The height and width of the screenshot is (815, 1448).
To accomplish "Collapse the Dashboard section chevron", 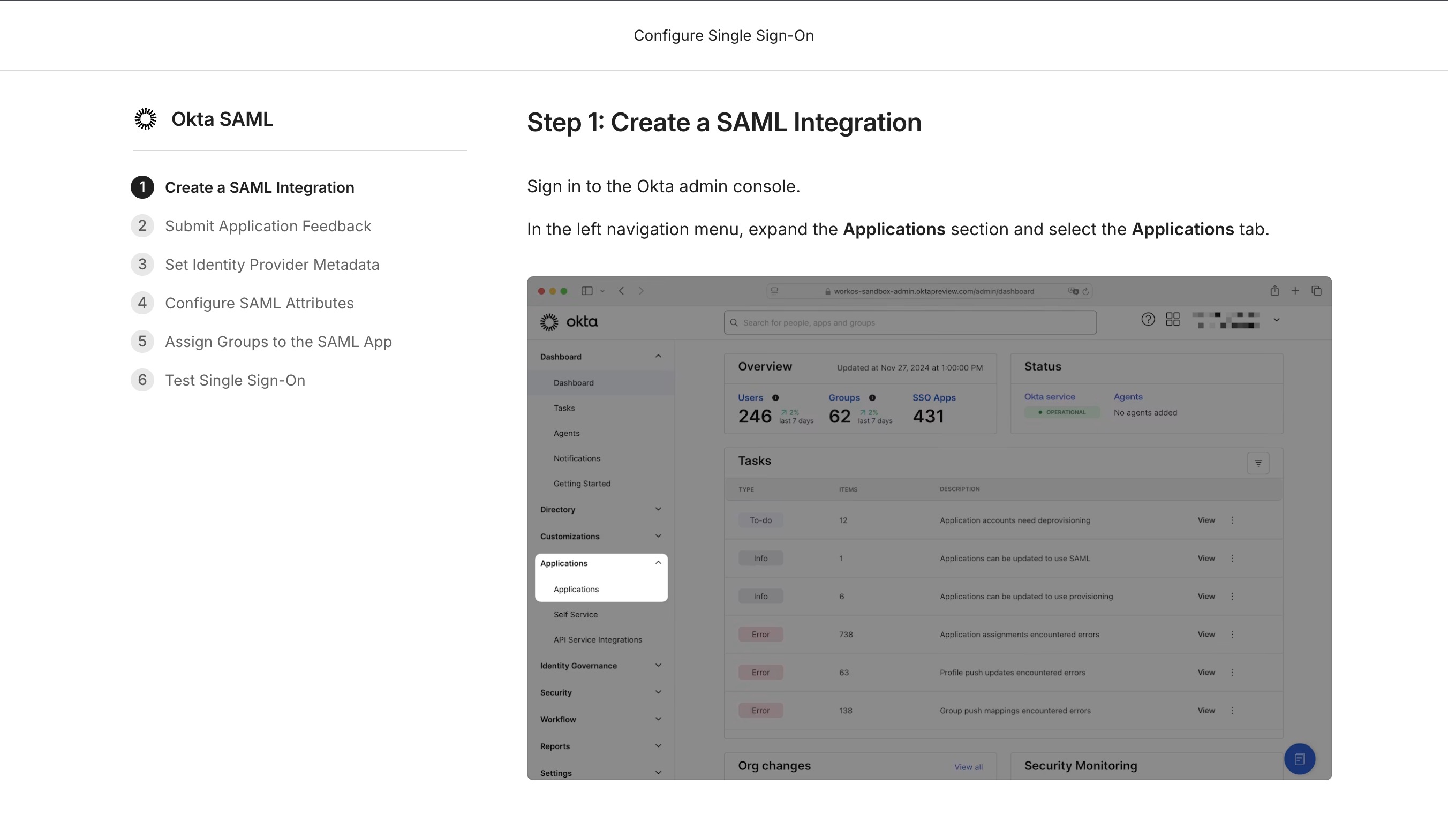I will point(658,356).
